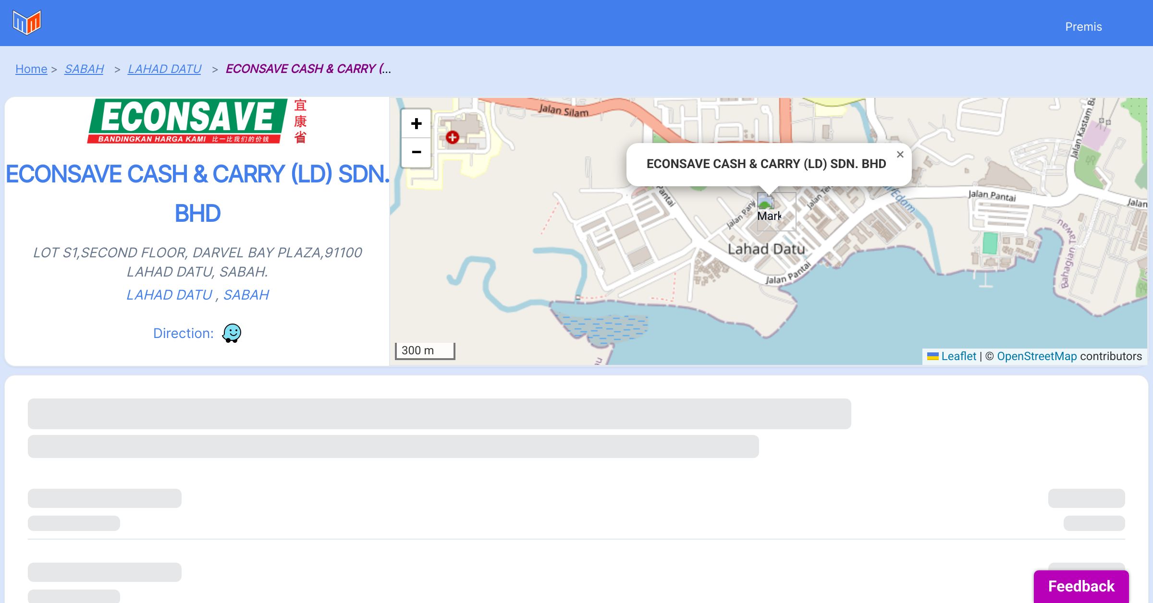Click the Leaflet flag icon
The image size is (1153, 603).
[x=932, y=356]
